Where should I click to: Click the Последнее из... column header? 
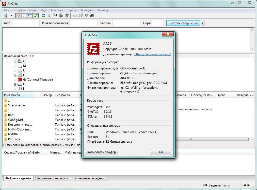click(202, 95)
